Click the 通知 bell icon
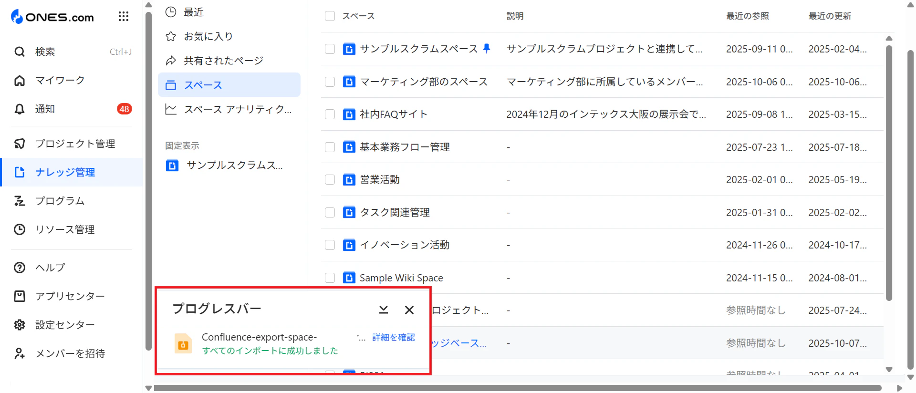 (x=20, y=109)
